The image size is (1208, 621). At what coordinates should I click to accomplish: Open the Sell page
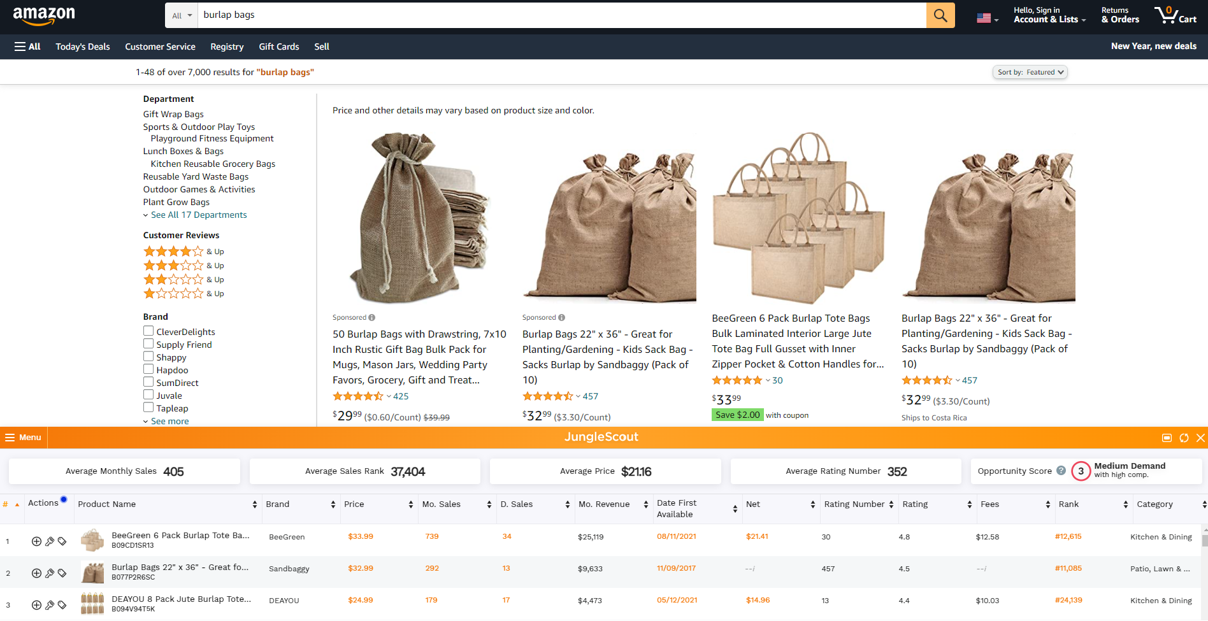pyautogui.click(x=322, y=46)
